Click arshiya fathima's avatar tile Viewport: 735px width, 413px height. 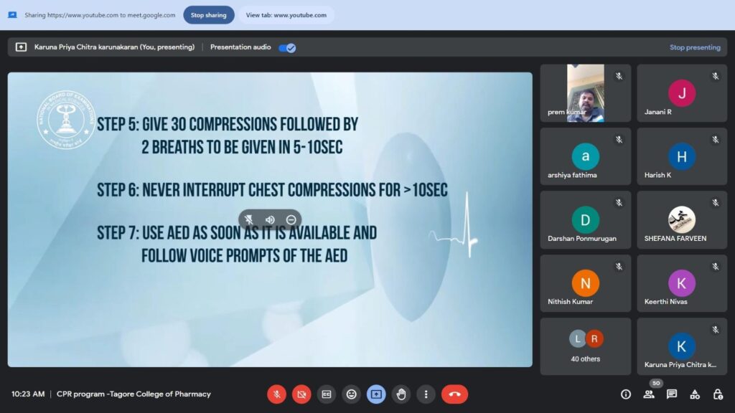coord(586,156)
